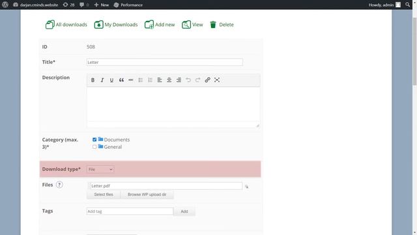Redo last edit in editor
Screen dimensions: 417x235
[198, 80]
